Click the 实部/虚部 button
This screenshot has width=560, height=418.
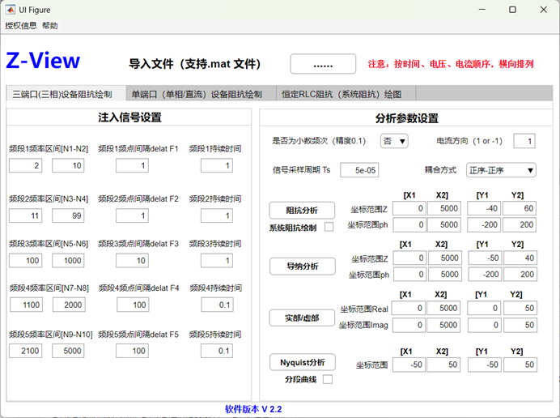[302, 318]
